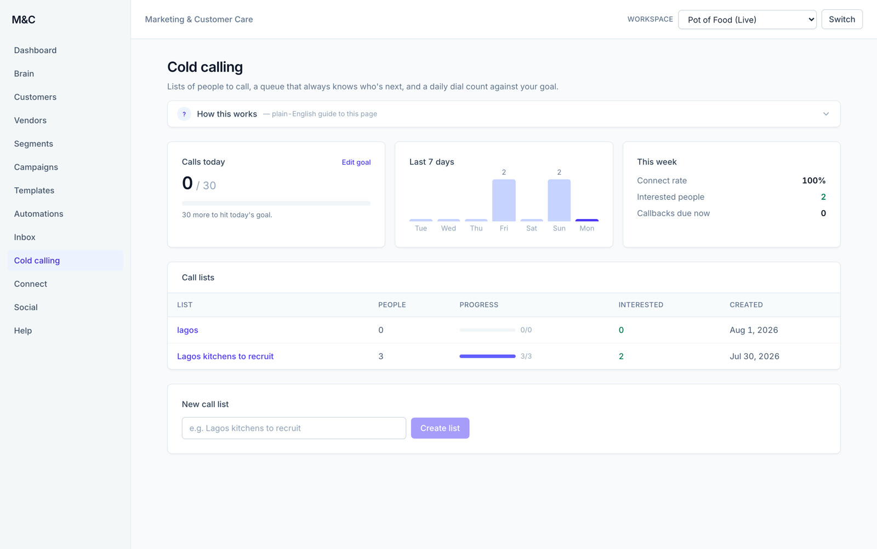
Task: Open the Workspace dropdown showing Pot of Food (Live)
Action: [x=747, y=20]
